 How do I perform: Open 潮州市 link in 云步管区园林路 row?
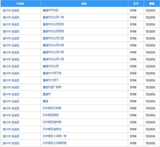tap(7, 122)
